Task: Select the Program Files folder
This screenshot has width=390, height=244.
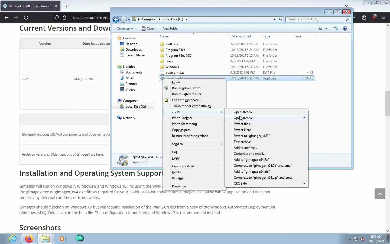Action: click(175, 50)
